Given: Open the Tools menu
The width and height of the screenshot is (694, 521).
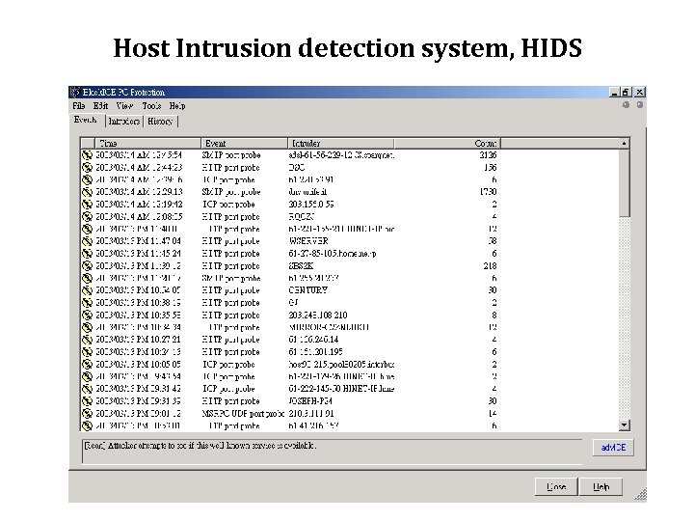Looking at the screenshot, I should (151, 106).
